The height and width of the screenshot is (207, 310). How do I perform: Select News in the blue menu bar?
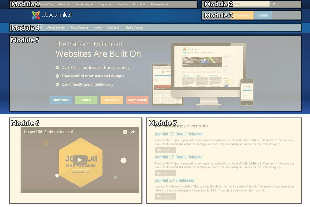tap(98, 28)
